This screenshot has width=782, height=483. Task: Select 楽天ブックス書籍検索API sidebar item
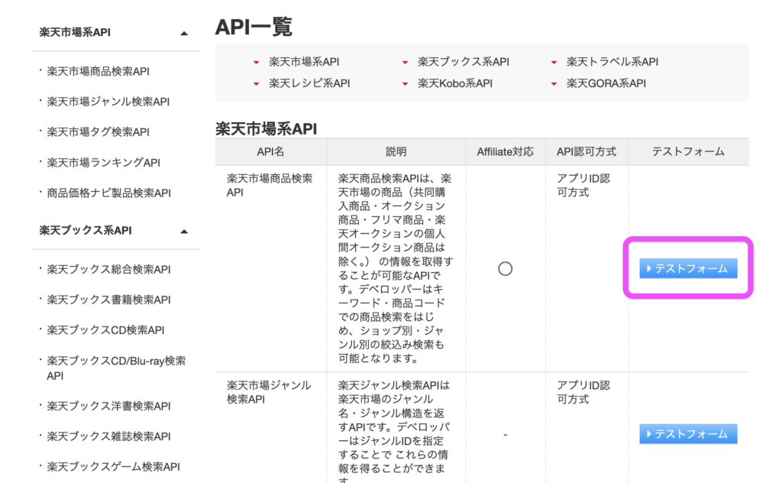(108, 300)
